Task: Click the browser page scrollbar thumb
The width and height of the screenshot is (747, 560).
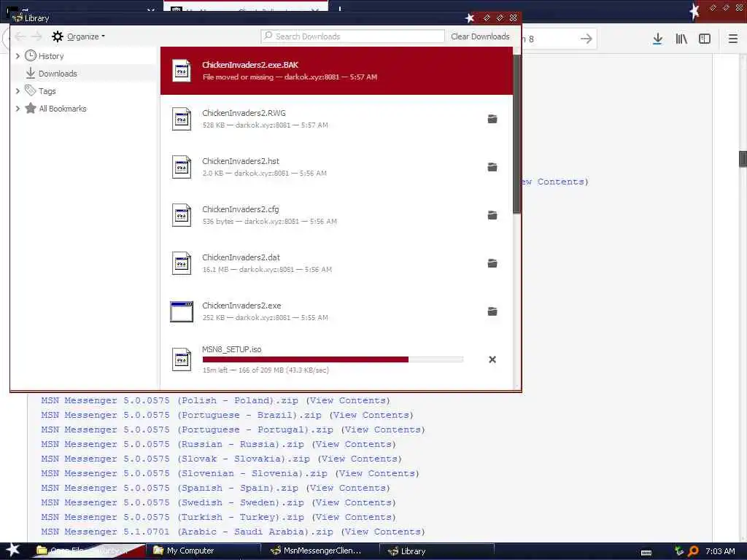Action: point(743,158)
